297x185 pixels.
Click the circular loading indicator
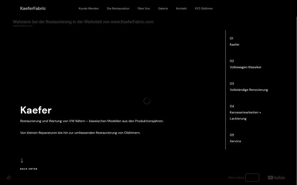[x=147, y=101]
